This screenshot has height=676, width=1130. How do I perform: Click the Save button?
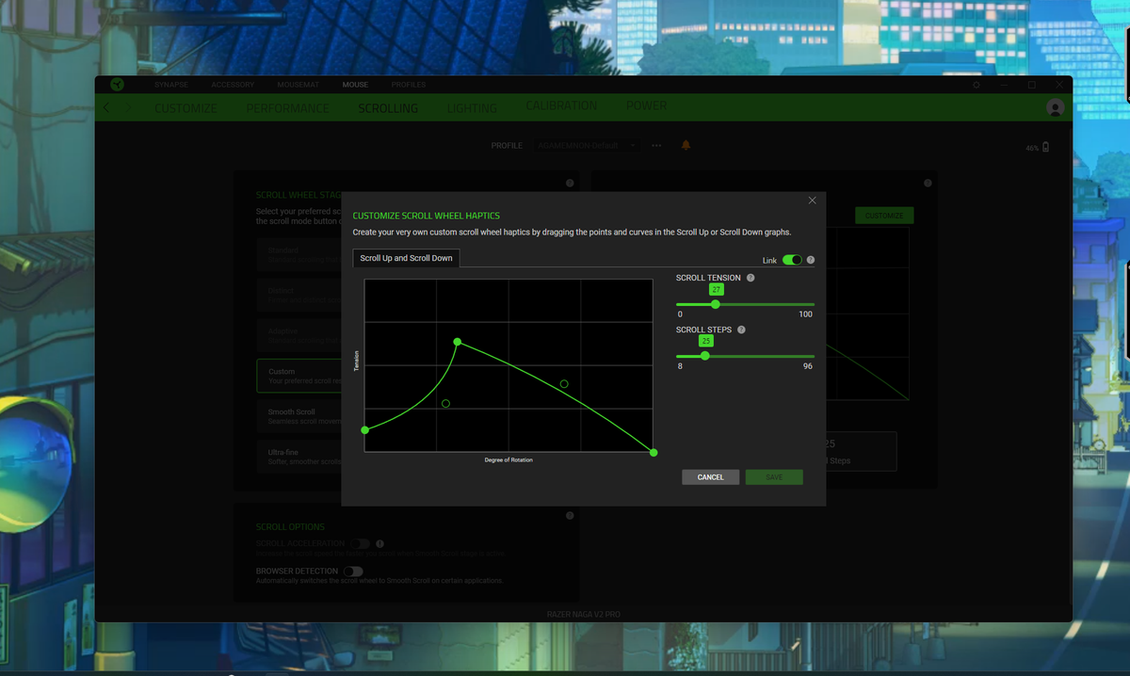click(774, 476)
